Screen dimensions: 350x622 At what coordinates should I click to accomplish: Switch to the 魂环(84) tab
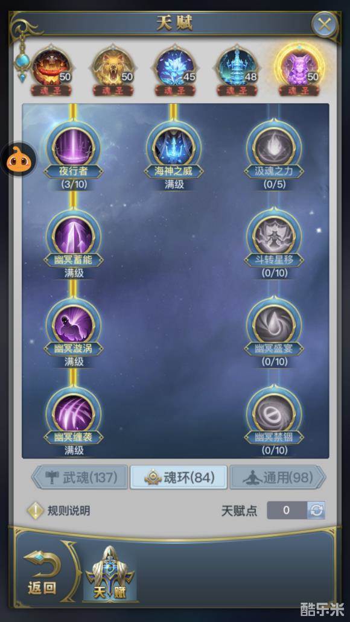tap(179, 477)
